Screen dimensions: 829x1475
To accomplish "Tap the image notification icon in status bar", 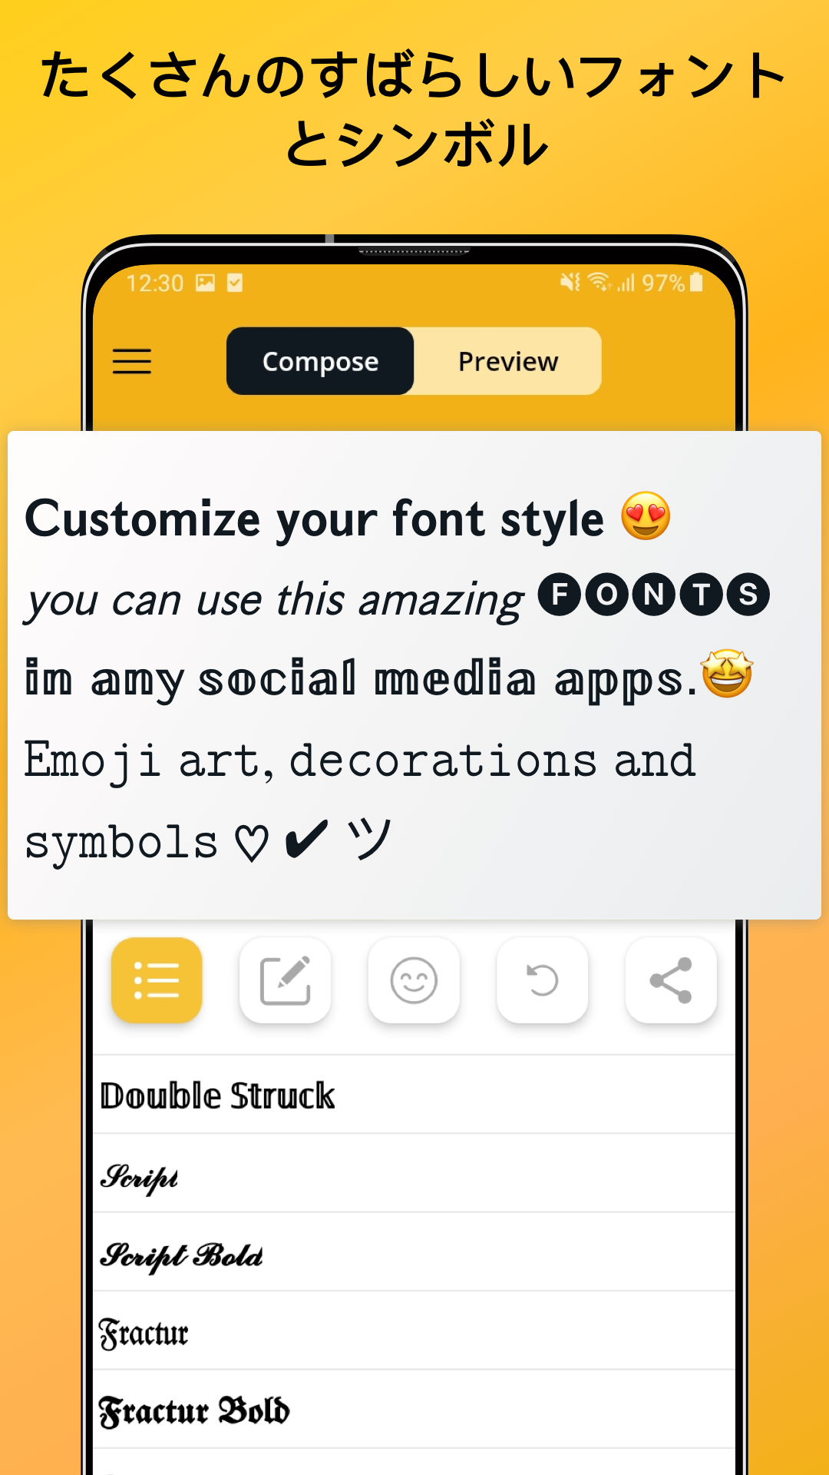I will click(206, 283).
